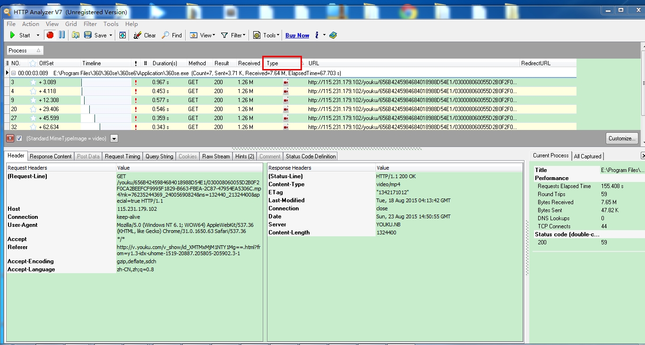The width and height of the screenshot is (645, 345).
Task: Click the Tools gear icon
Action: [x=257, y=35]
